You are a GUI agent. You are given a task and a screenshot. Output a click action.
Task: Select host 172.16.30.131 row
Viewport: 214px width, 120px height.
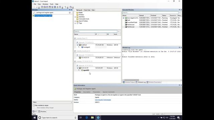coord(97,58)
